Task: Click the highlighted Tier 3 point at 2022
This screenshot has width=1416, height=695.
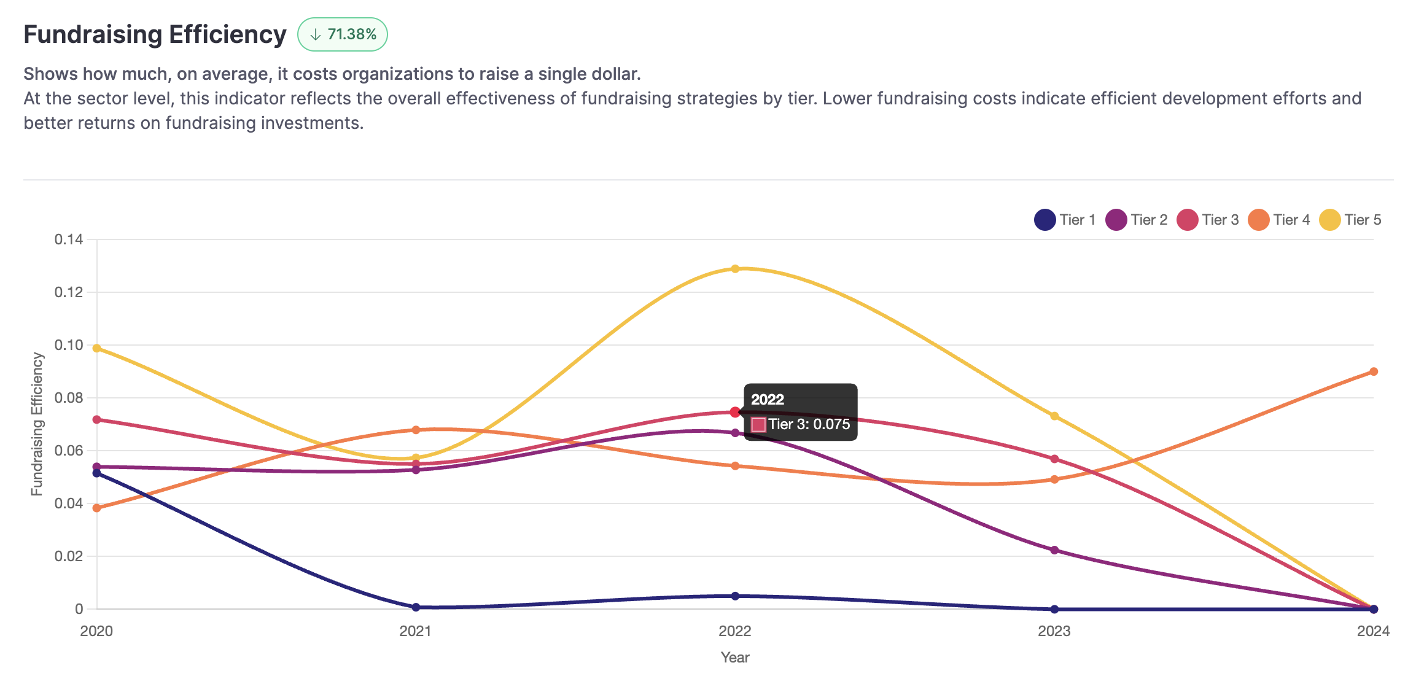Action: click(735, 412)
